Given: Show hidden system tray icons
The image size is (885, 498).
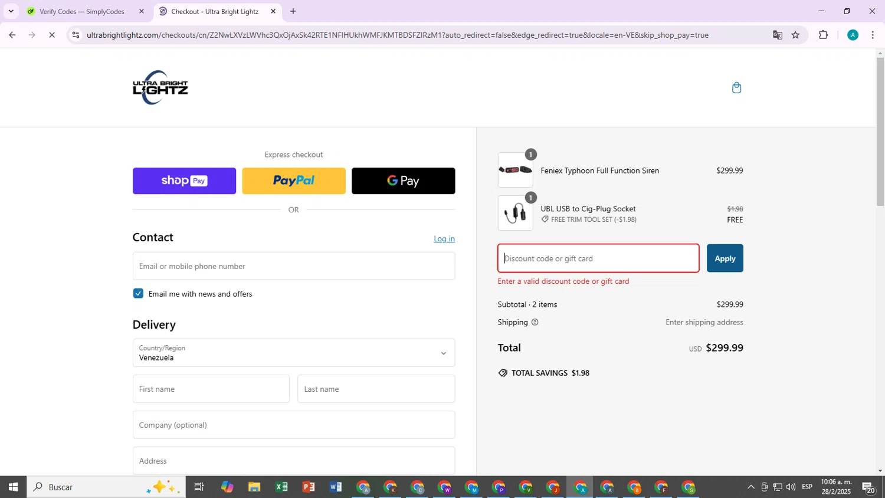Looking at the screenshot, I should coord(750,487).
